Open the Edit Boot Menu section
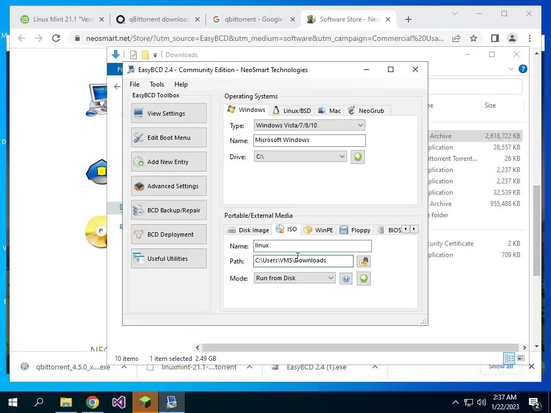Screen dimensions: 551x413 point(168,138)
